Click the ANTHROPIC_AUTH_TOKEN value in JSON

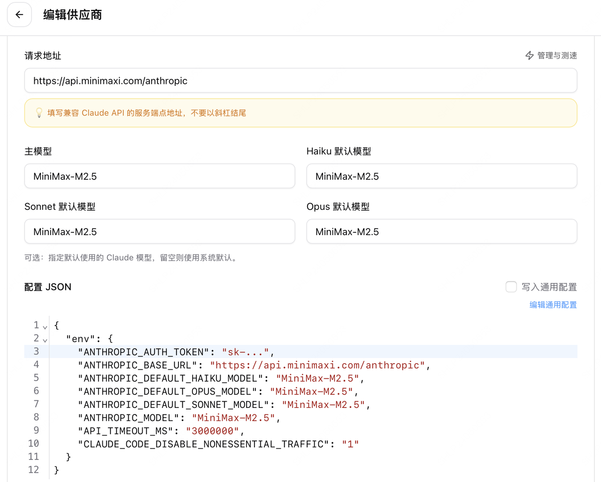[245, 352]
